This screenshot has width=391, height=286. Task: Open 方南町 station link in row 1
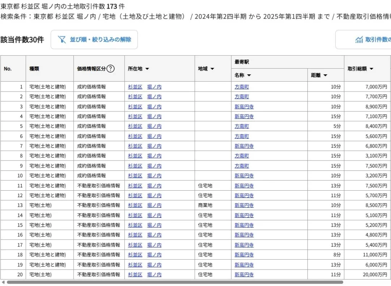(242, 87)
